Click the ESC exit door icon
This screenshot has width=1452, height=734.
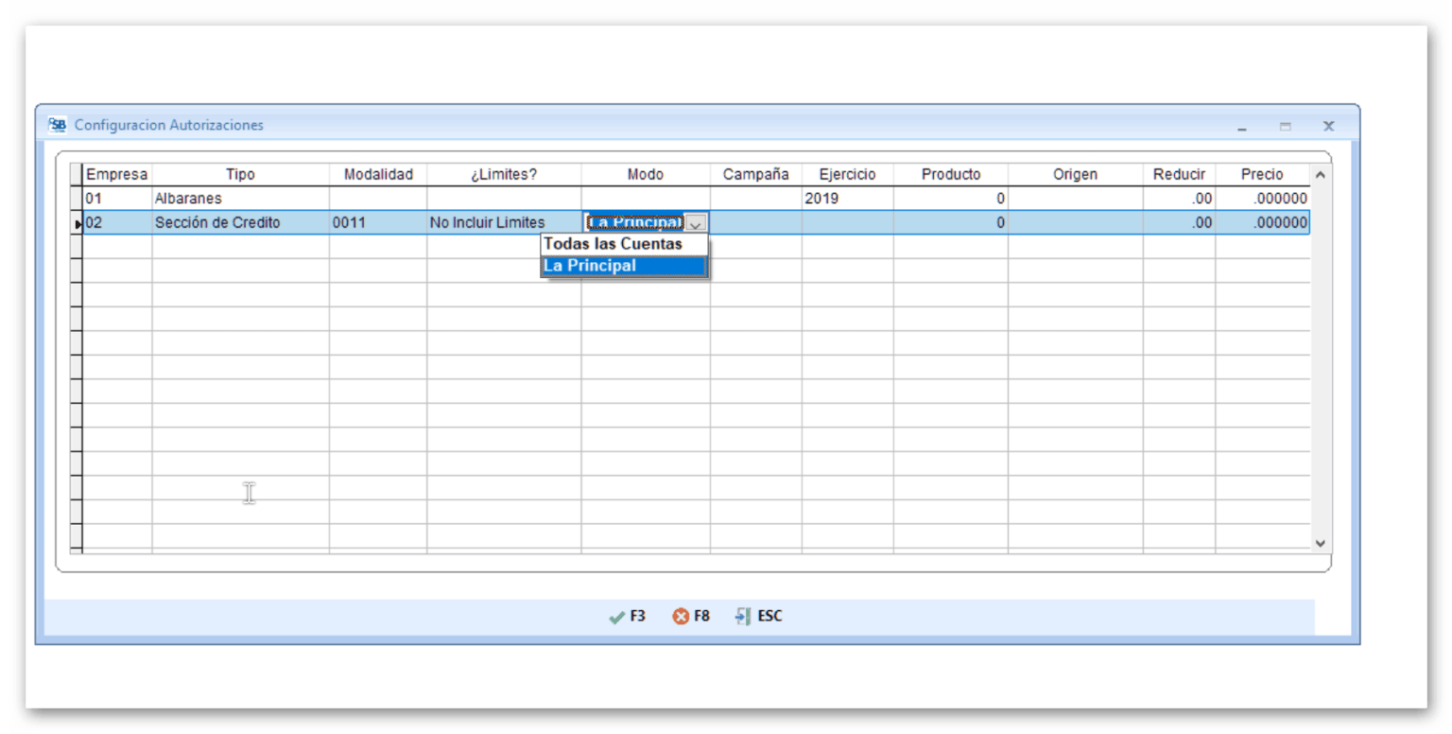tap(741, 616)
